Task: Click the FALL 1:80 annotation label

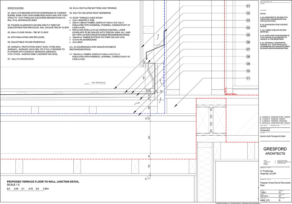Action: [x=98, y=83]
